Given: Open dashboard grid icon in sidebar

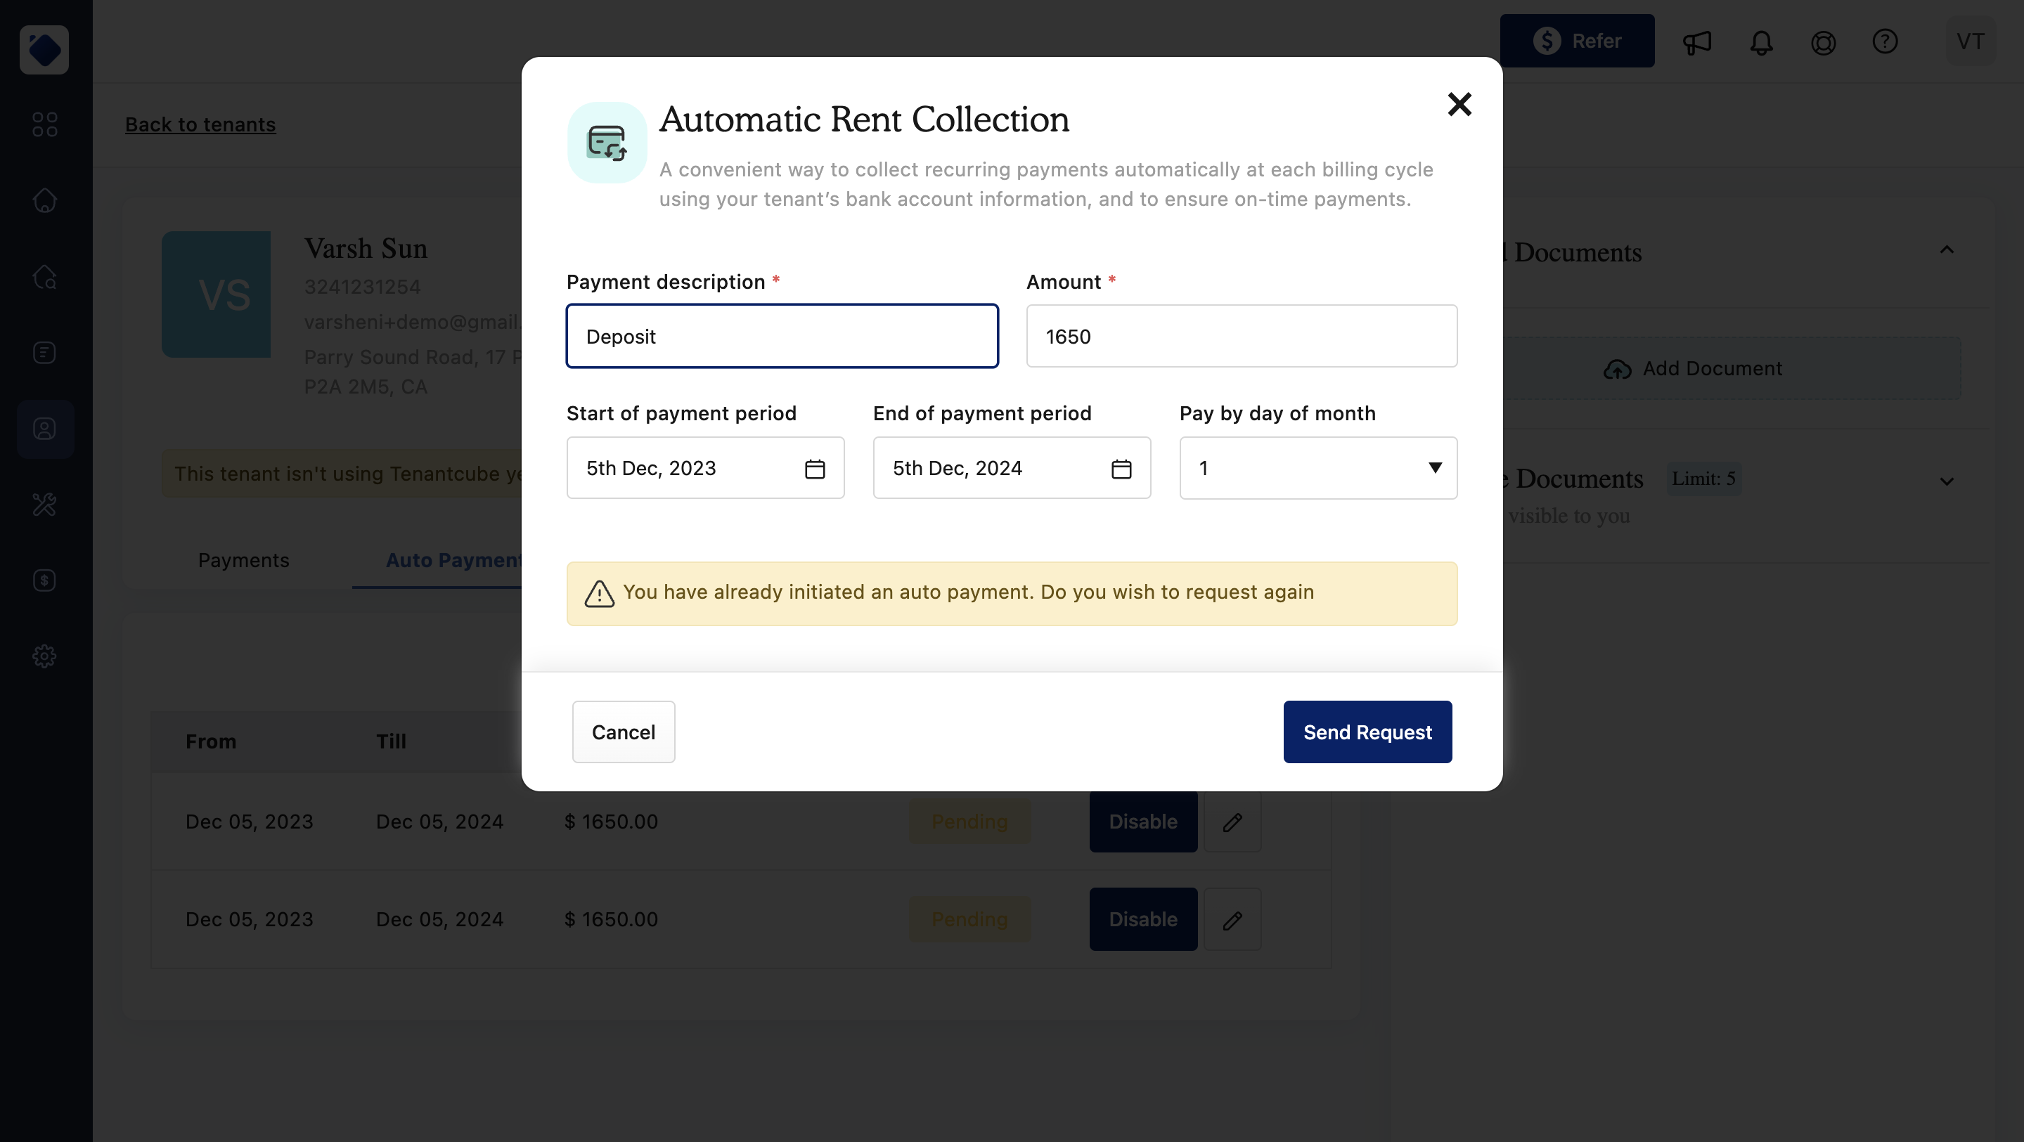Looking at the screenshot, I should (x=45, y=124).
